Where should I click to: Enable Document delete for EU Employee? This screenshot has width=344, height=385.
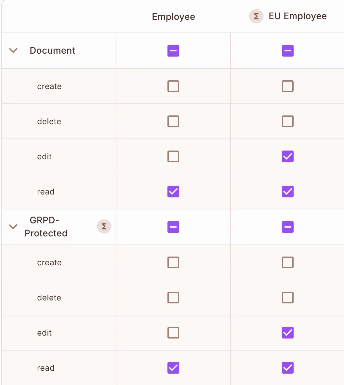click(288, 121)
